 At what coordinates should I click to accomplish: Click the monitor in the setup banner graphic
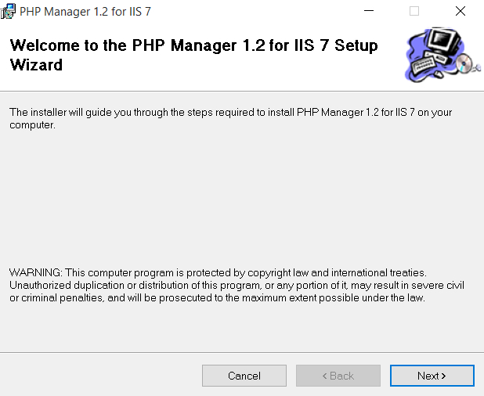[443, 41]
